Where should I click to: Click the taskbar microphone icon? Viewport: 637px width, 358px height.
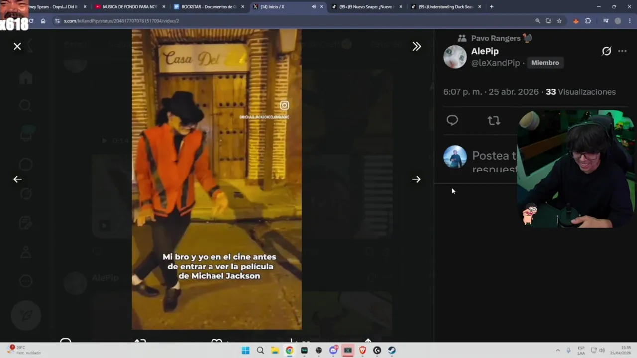569,350
